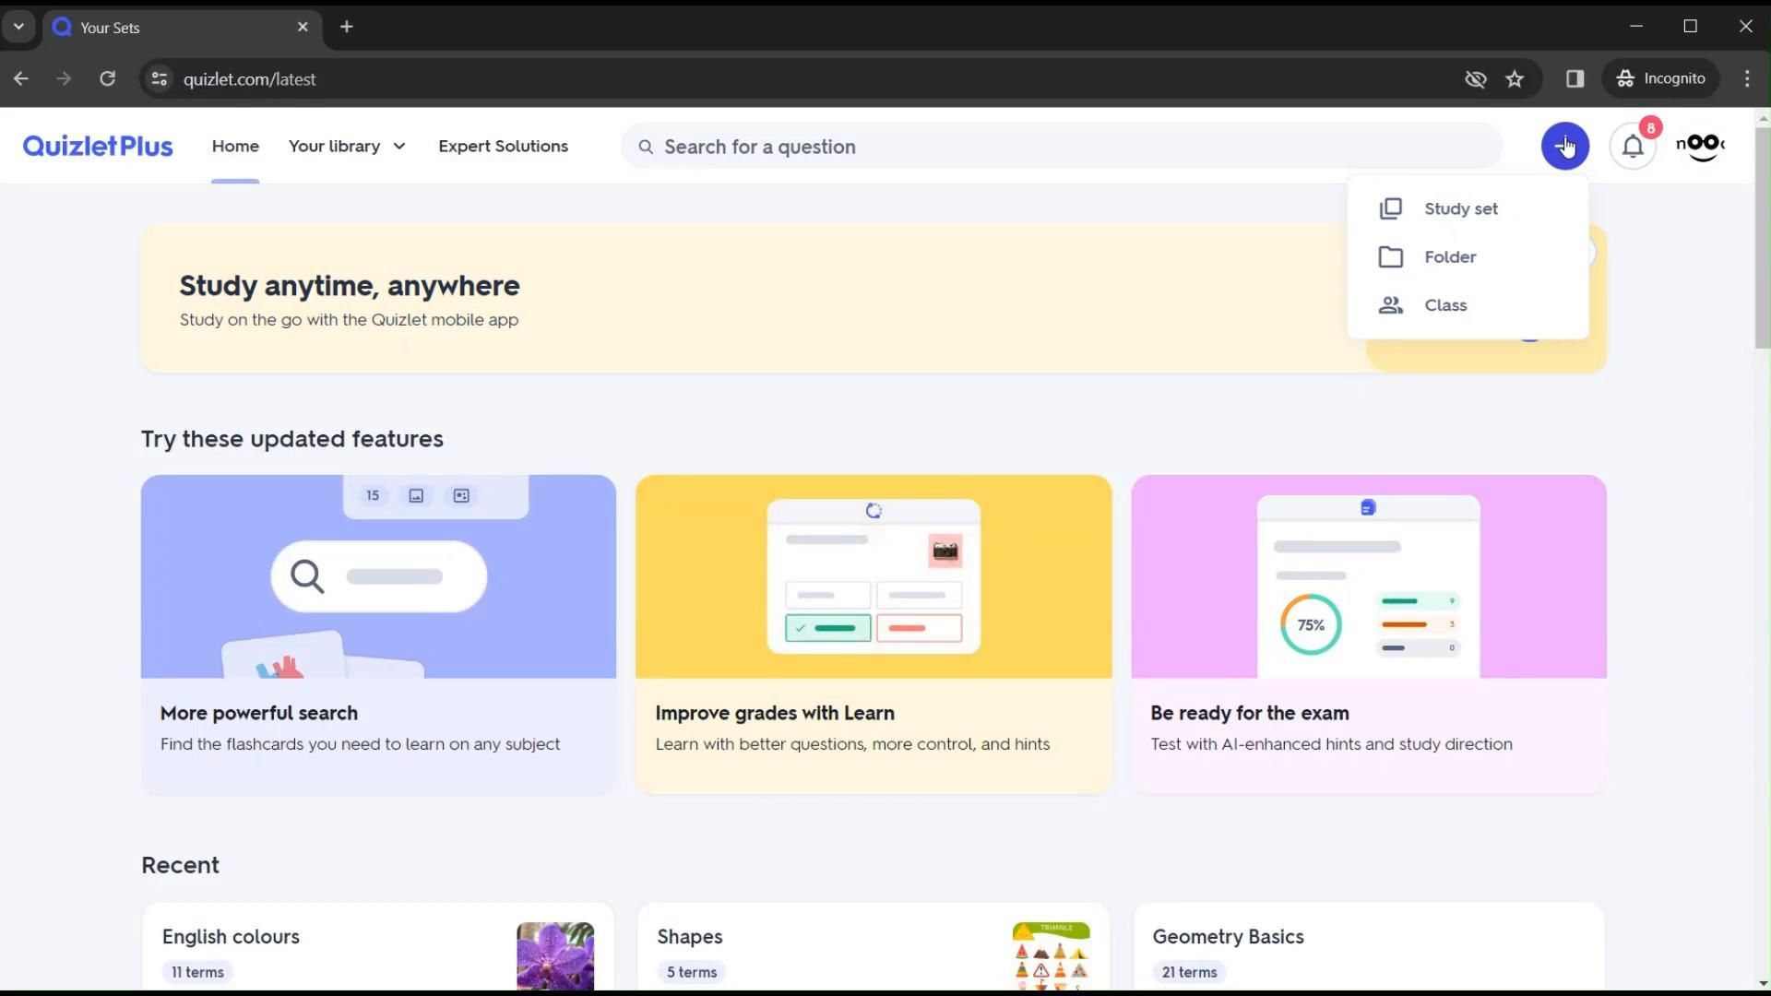
Task: Bookmark this tab with star icon
Action: click(x=1515, y=79)
